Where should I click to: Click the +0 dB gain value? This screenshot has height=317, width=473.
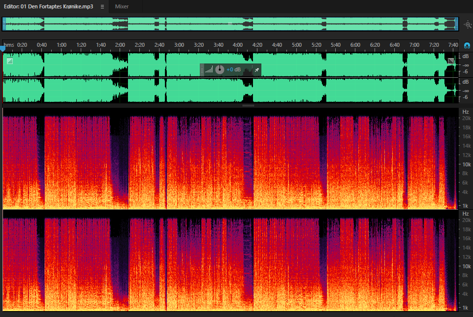click(233, 70)
